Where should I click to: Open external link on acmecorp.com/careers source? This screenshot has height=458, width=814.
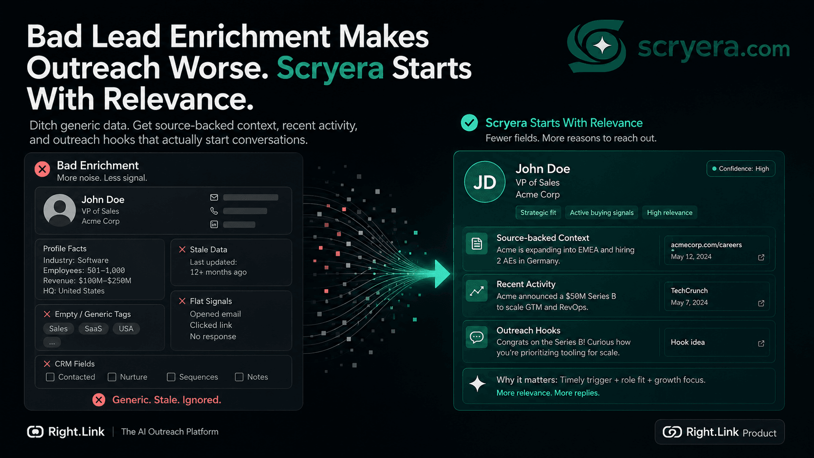coord(761,257)
